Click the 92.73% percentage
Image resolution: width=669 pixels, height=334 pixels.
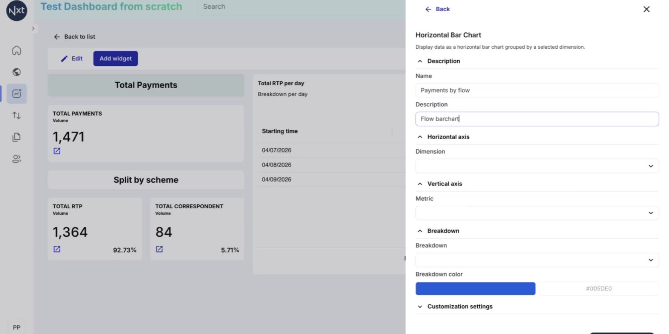125,250
